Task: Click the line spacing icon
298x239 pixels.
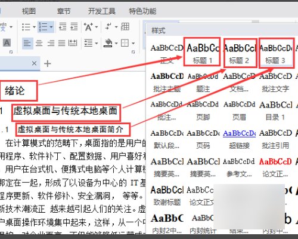Action: [x=88, y=43]
